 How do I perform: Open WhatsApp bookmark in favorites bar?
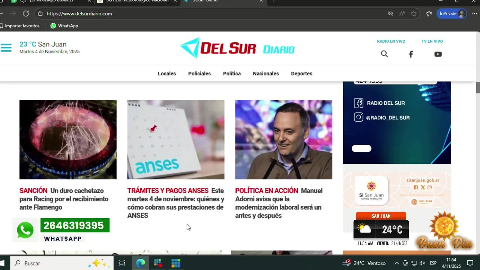64,26
